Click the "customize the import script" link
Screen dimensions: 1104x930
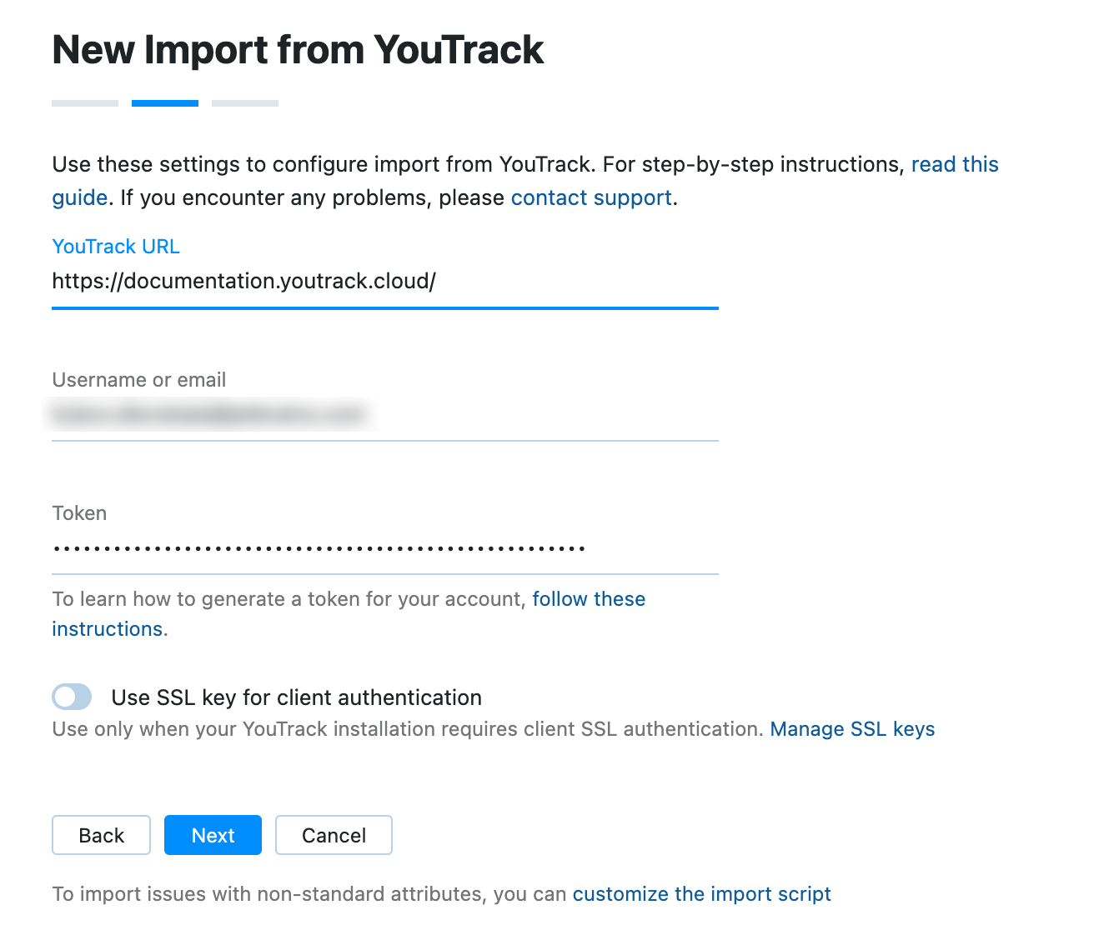[x=701, y=893]
